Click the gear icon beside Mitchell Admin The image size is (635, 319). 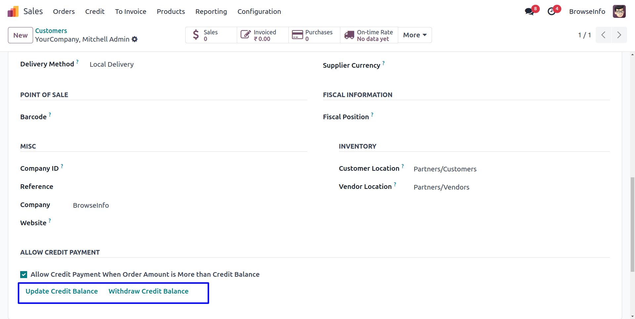coord(135,39)
